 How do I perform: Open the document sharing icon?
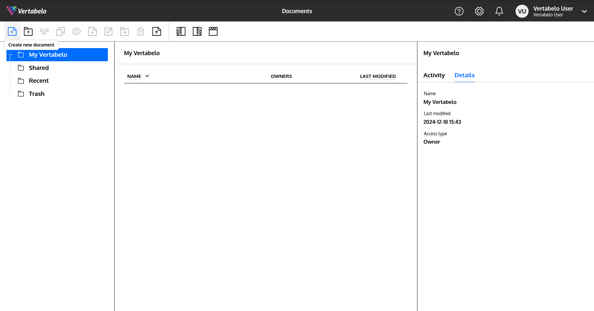click(44, 31)
